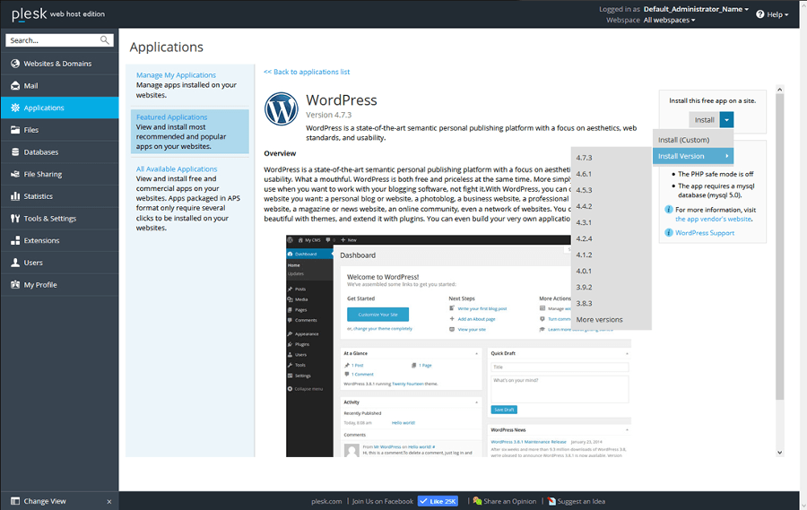Go back to applications list

307,72
